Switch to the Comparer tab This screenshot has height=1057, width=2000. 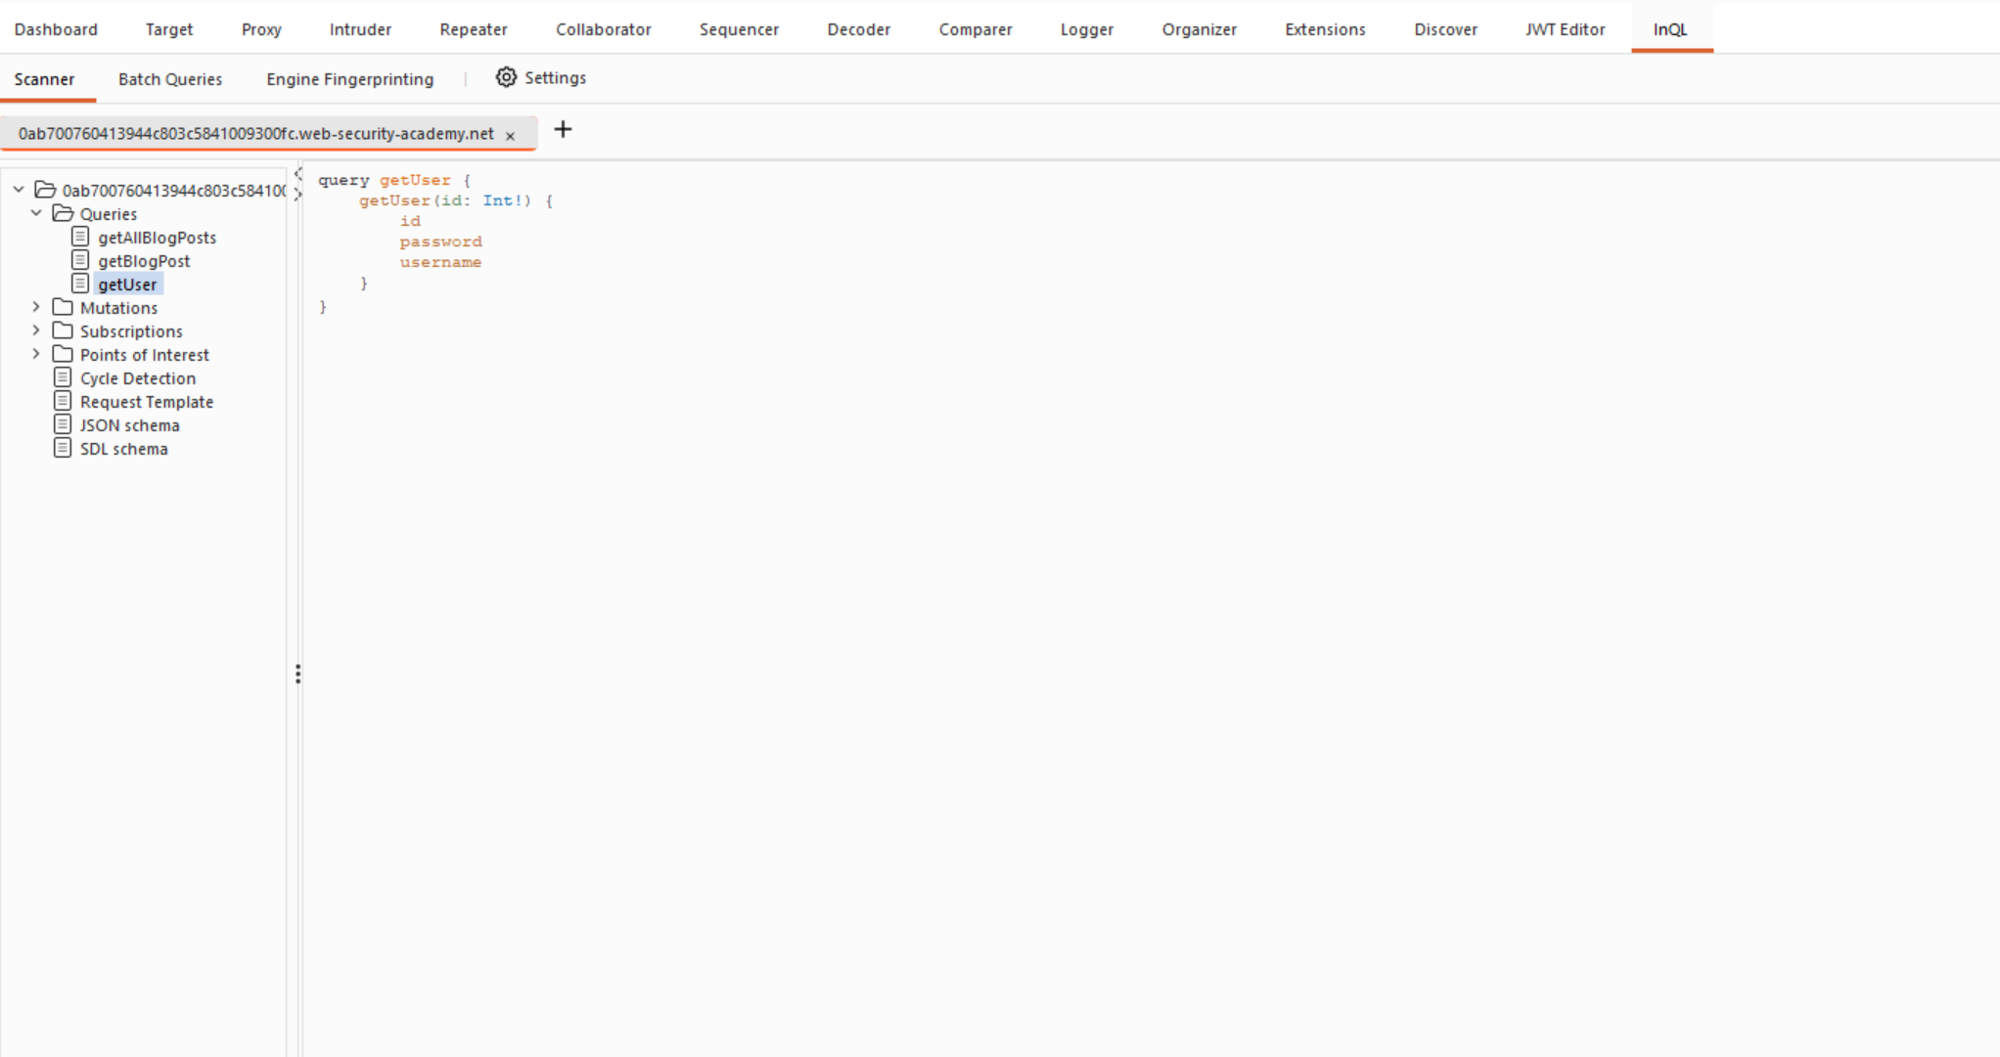(x=976, y=29)
